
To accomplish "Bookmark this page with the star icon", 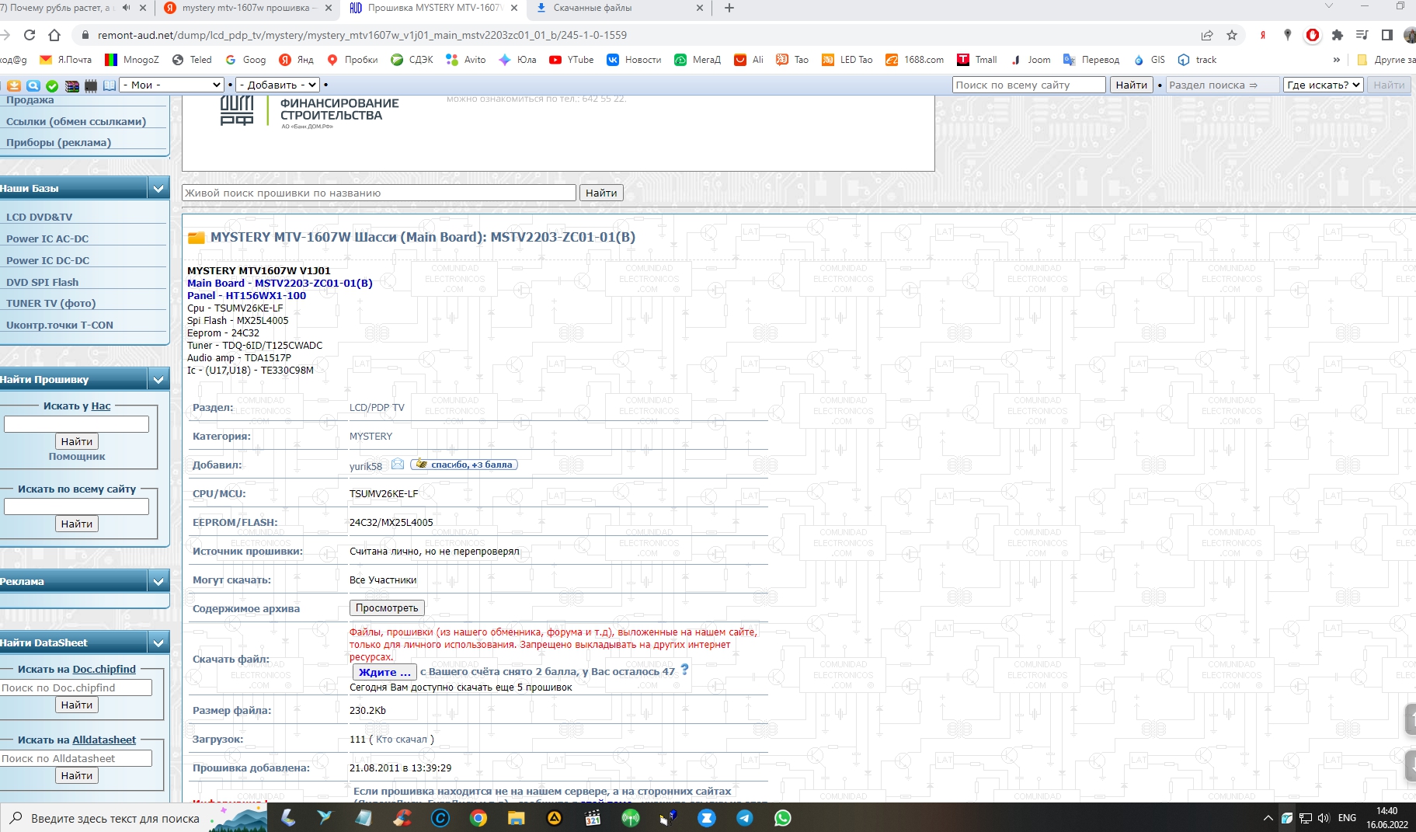I will (1232, 35).
